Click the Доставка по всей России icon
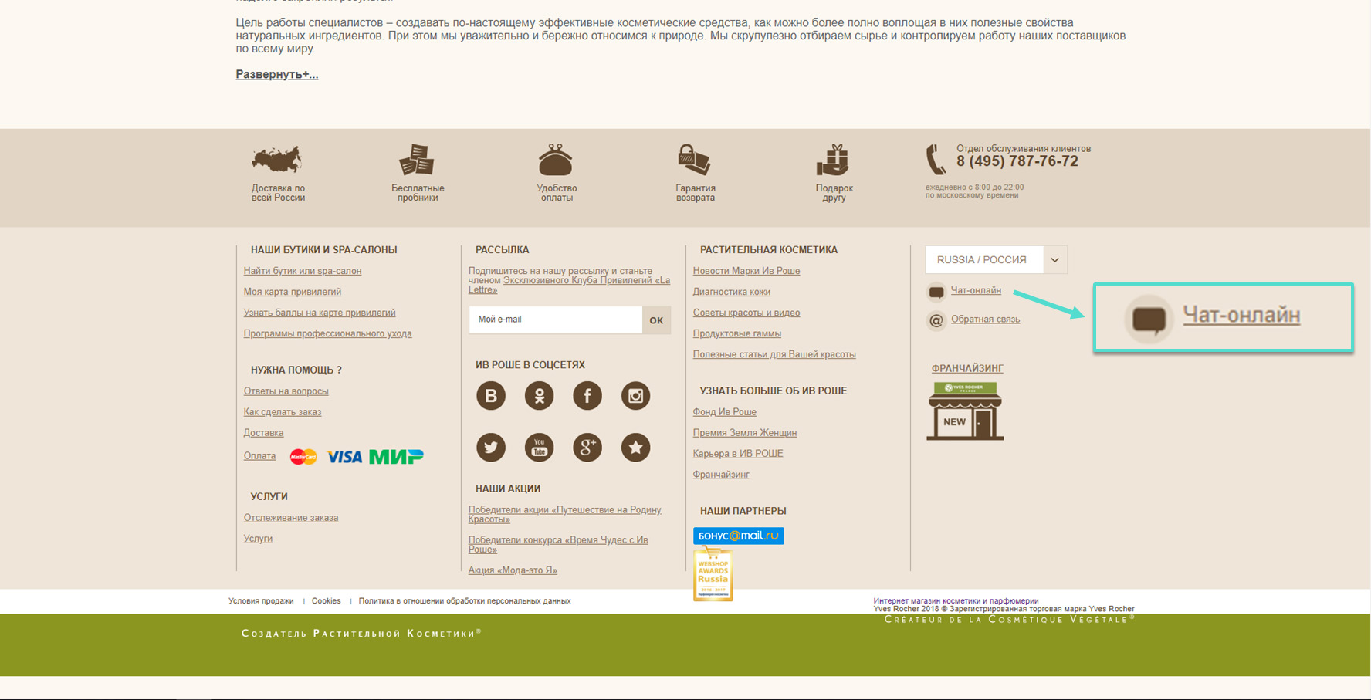The width and height of the screenshot is (1371, 700). click(x=277, y=161)
